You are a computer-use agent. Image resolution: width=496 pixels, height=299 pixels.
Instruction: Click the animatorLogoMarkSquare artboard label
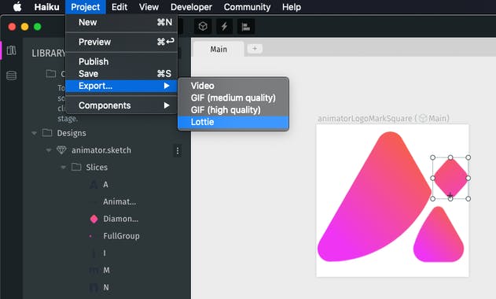384,119
